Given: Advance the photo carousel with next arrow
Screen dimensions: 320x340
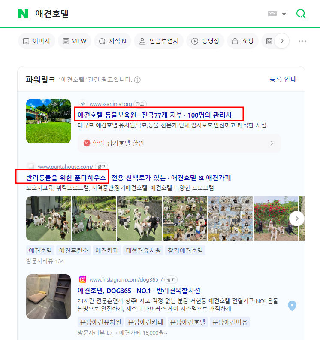Looking at the screenshot, I should [297, 219].
